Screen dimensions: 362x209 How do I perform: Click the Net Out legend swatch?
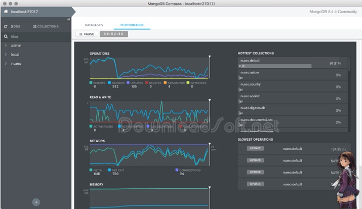click(109, 170)
